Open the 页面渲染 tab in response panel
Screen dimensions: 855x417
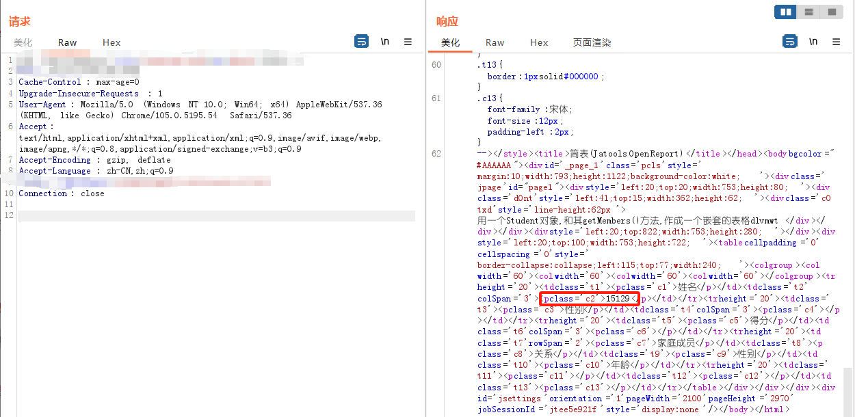click(x=592, y=42)
